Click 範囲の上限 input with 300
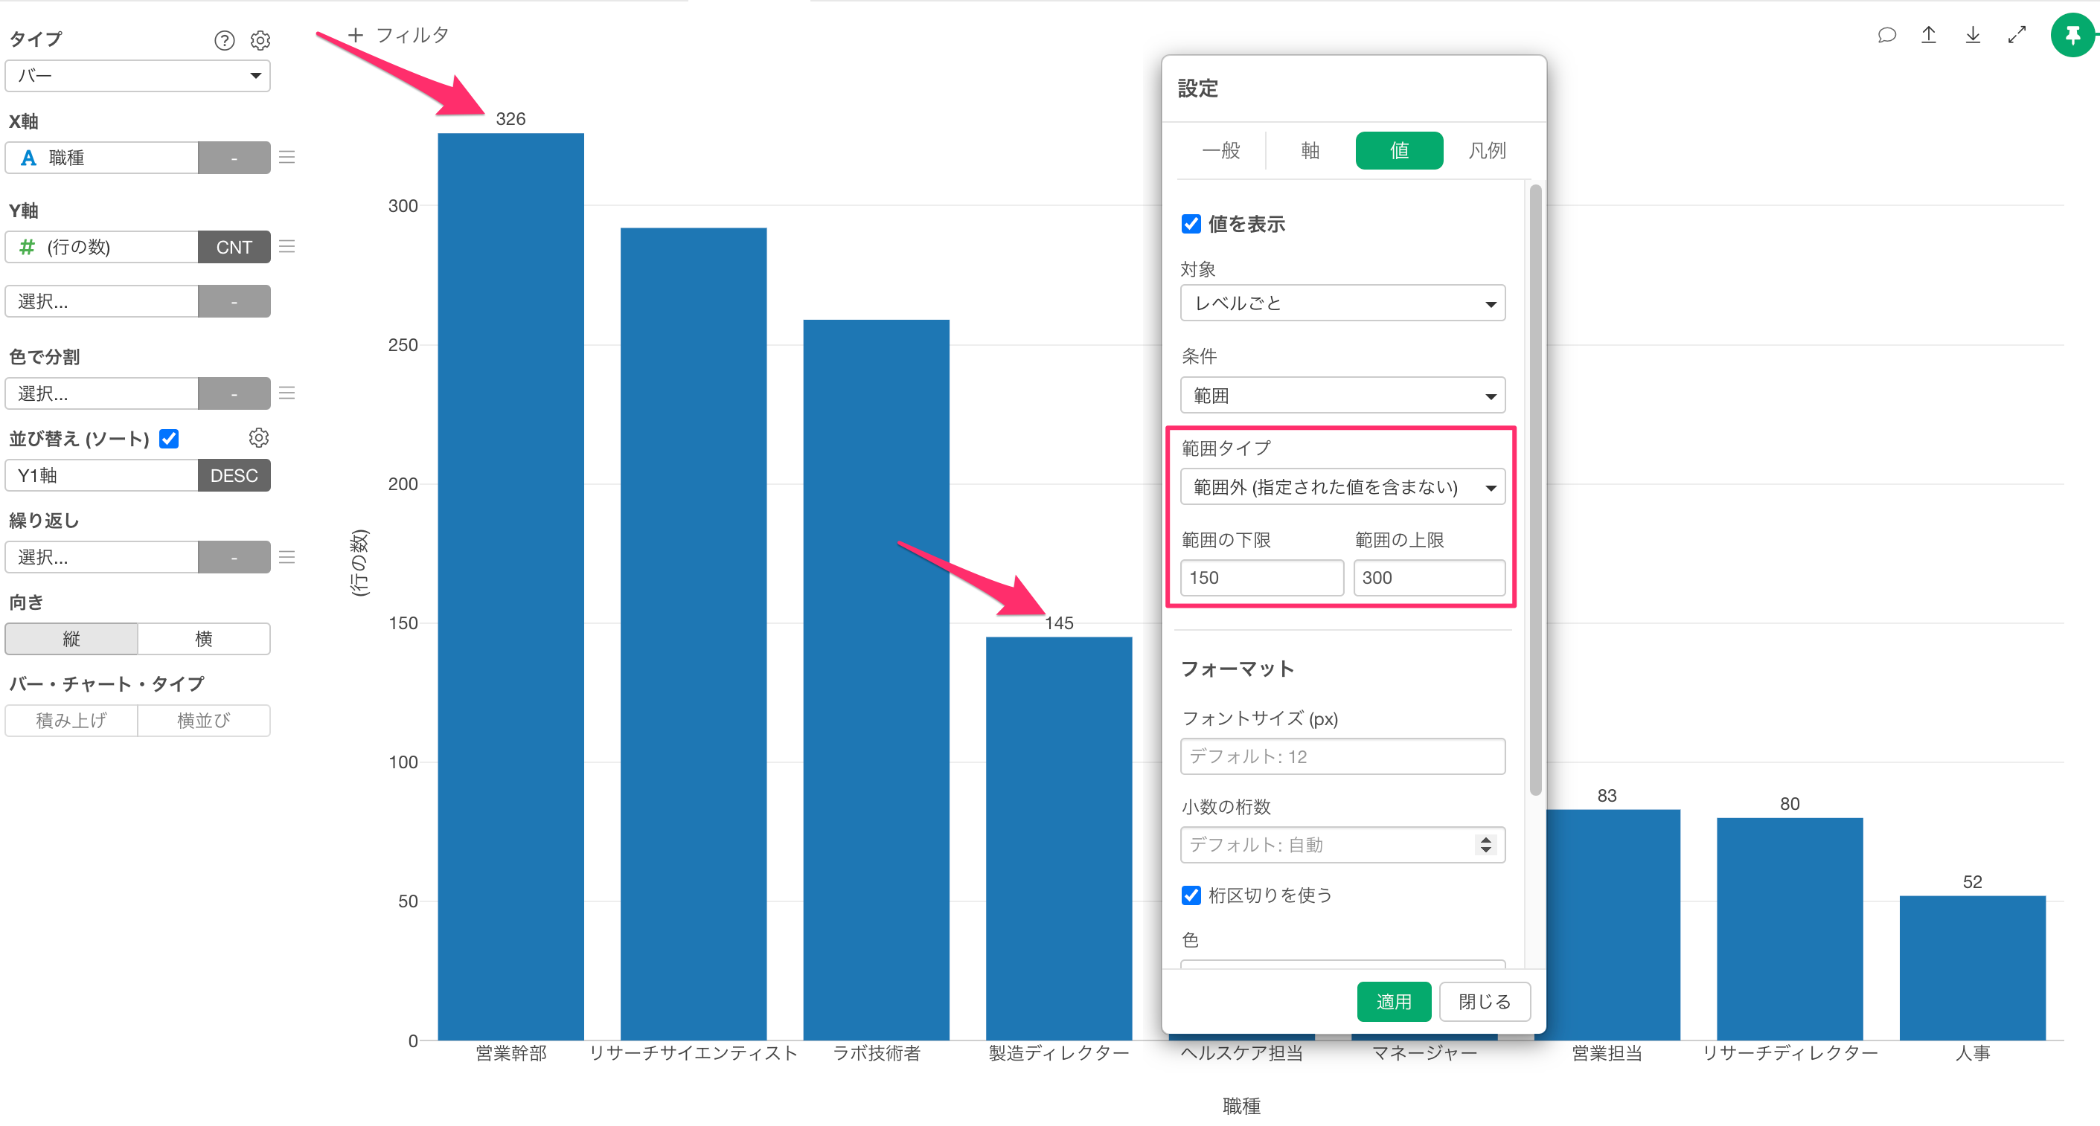Screen dimensions: 2100x1126 coord(1429,578)
